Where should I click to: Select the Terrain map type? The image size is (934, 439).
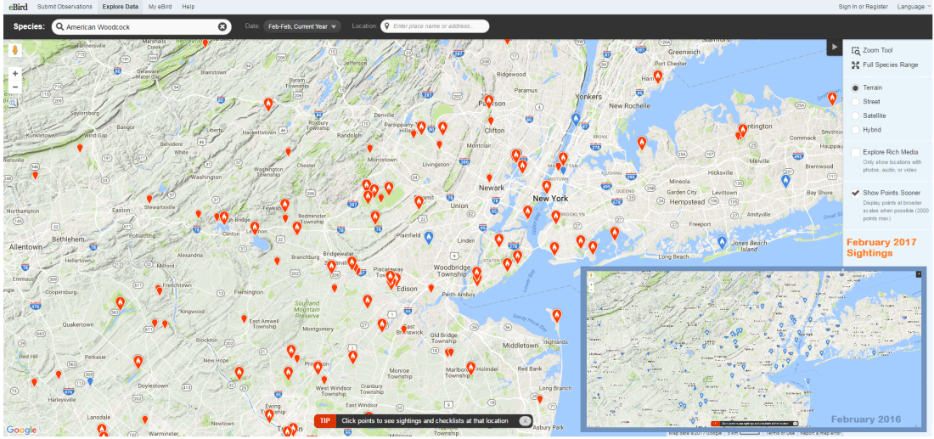856,87
